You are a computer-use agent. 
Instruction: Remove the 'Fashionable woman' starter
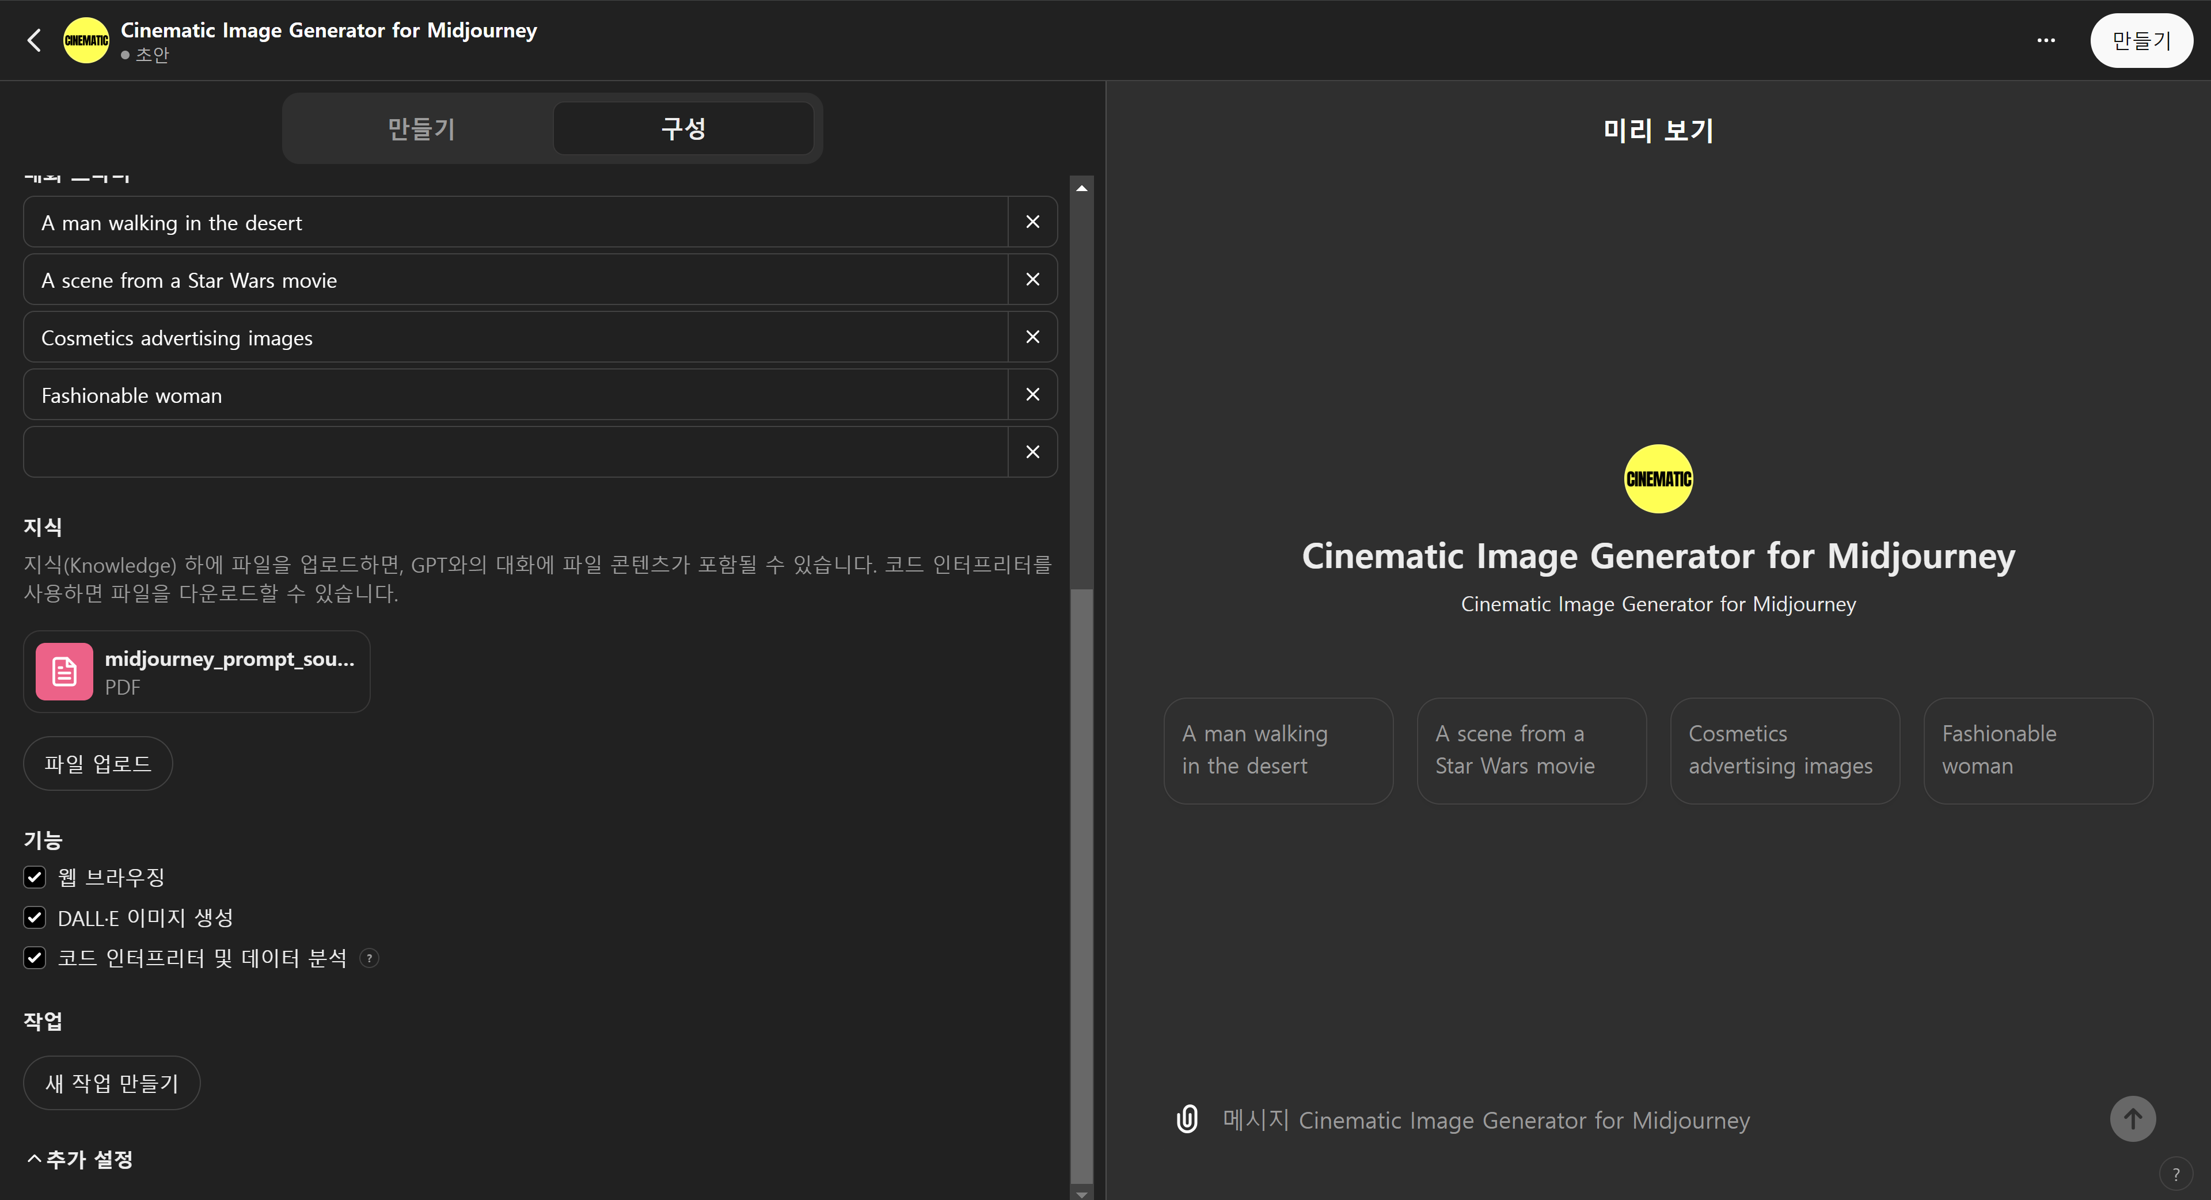pos(1032,395)
